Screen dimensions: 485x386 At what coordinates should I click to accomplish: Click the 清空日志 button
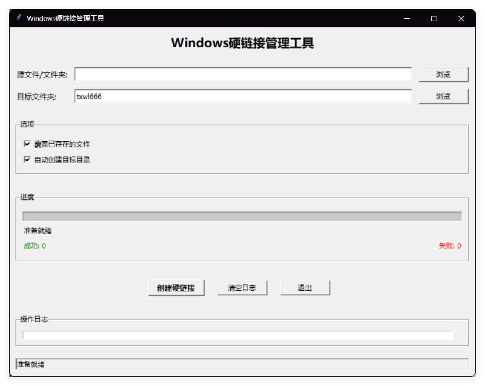click(x=242, y=288)
